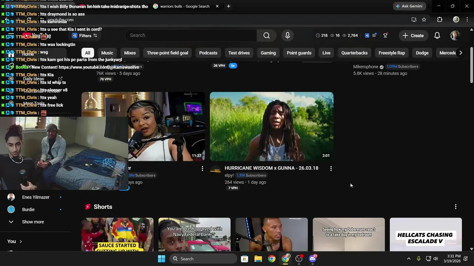Open a new Chrome tab

coord(228,6)
